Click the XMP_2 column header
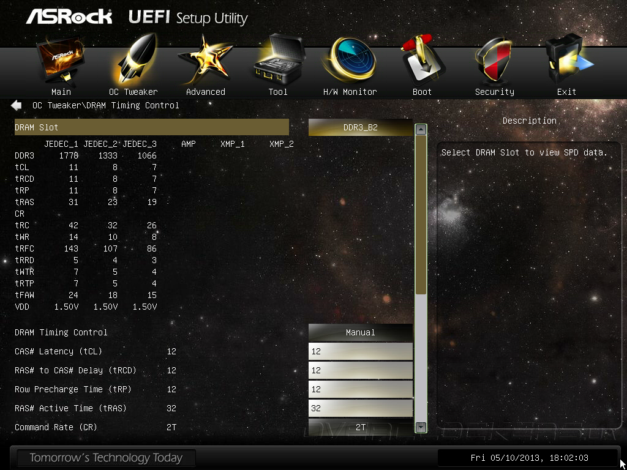The width and height of the screenshot is (627, 470). click(282, 144)
